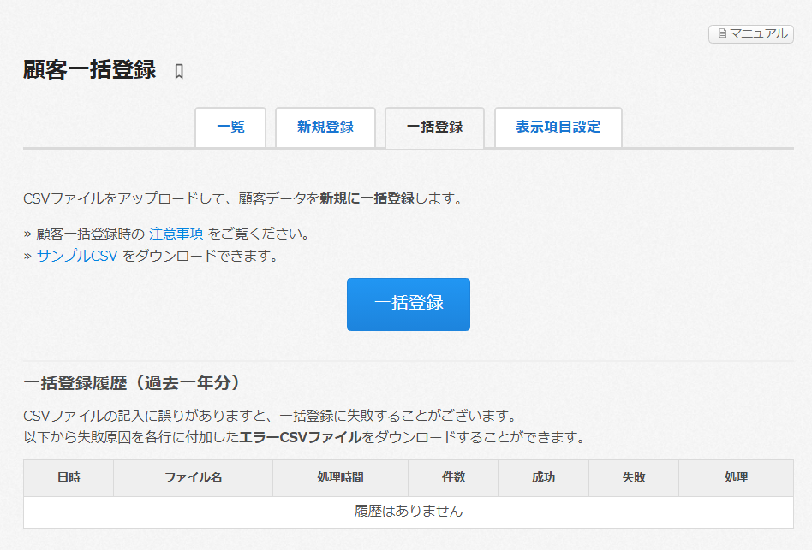812x550 pixels.
Task: Click the 失敗 column header
Action: coord(633,477)
